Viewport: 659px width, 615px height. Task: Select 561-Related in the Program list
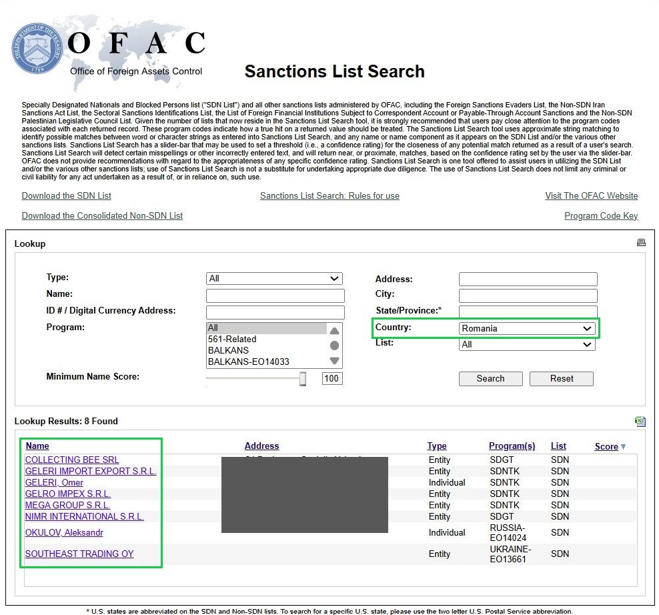(266, 340)
